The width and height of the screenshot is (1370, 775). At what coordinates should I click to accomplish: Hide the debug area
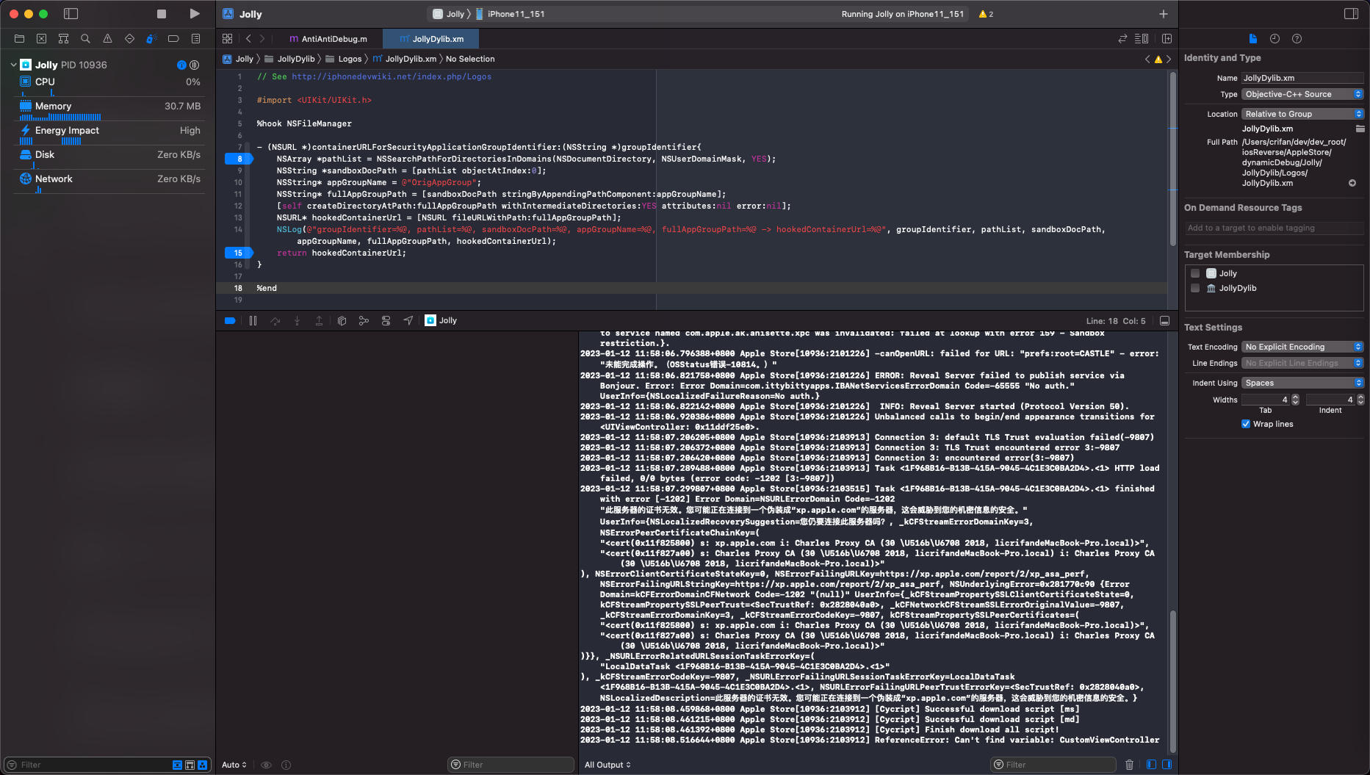1164,321
